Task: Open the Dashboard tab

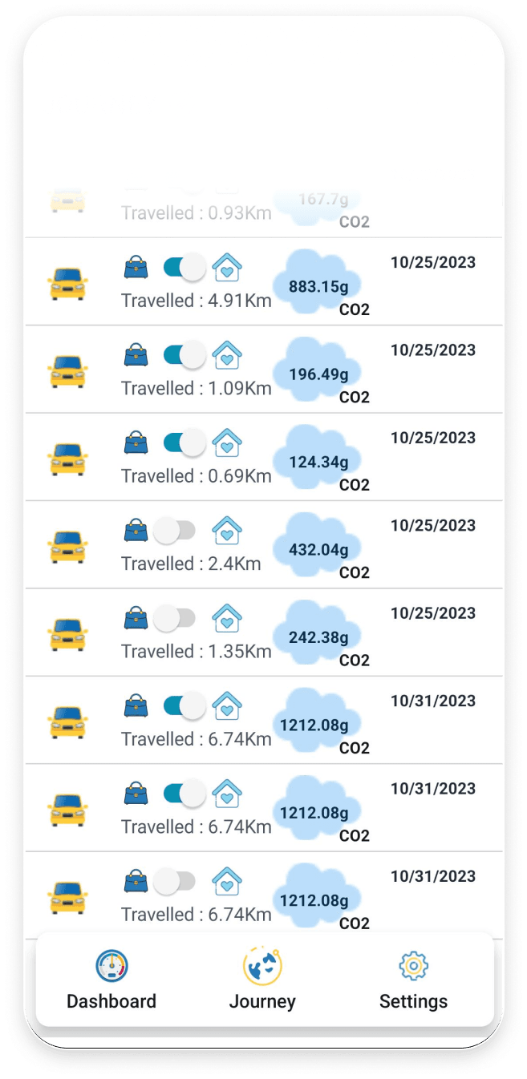Action: [111, 980]
